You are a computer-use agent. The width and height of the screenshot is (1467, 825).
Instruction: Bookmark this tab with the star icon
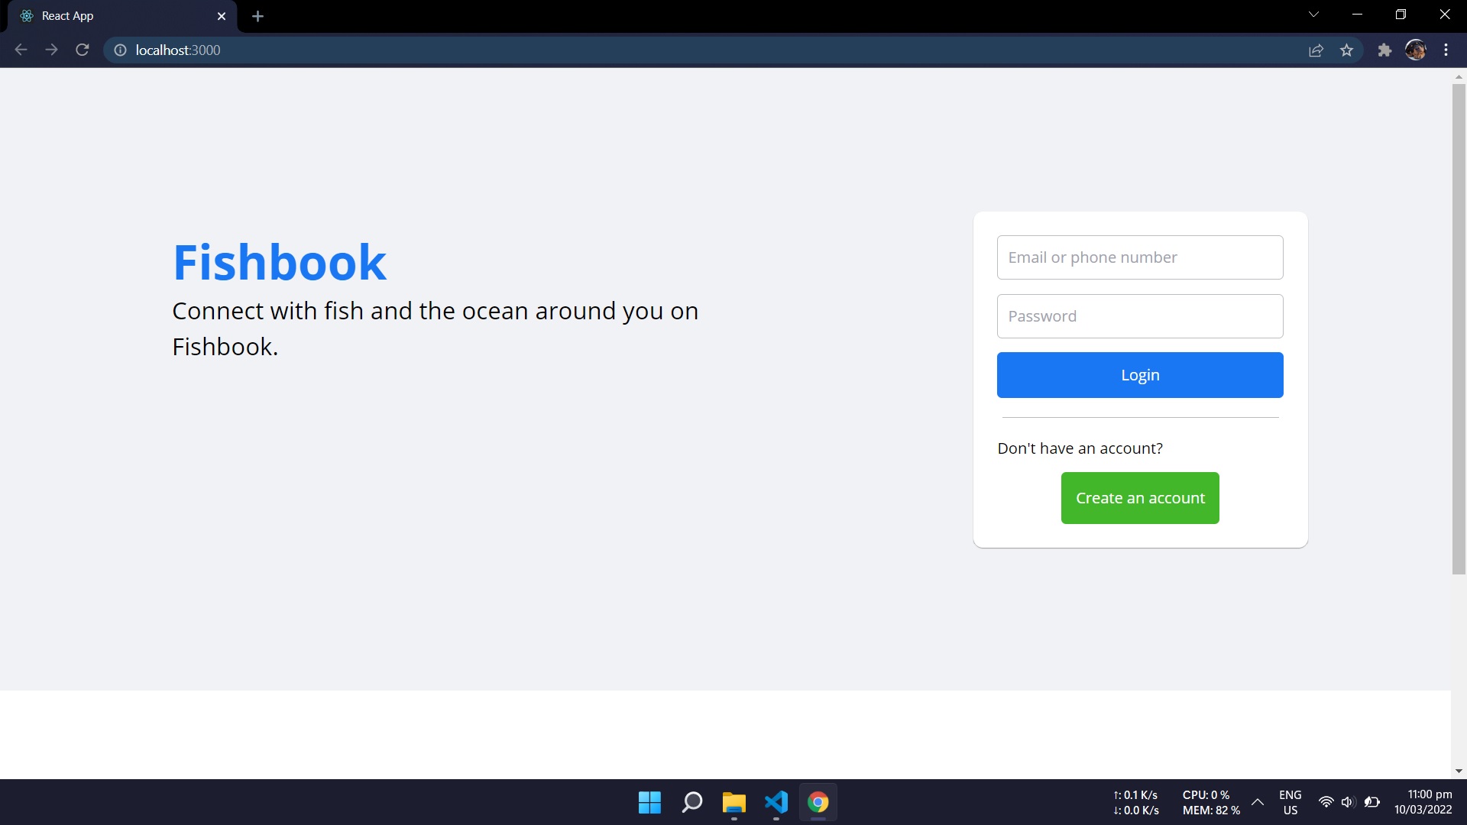(1346, 50)
